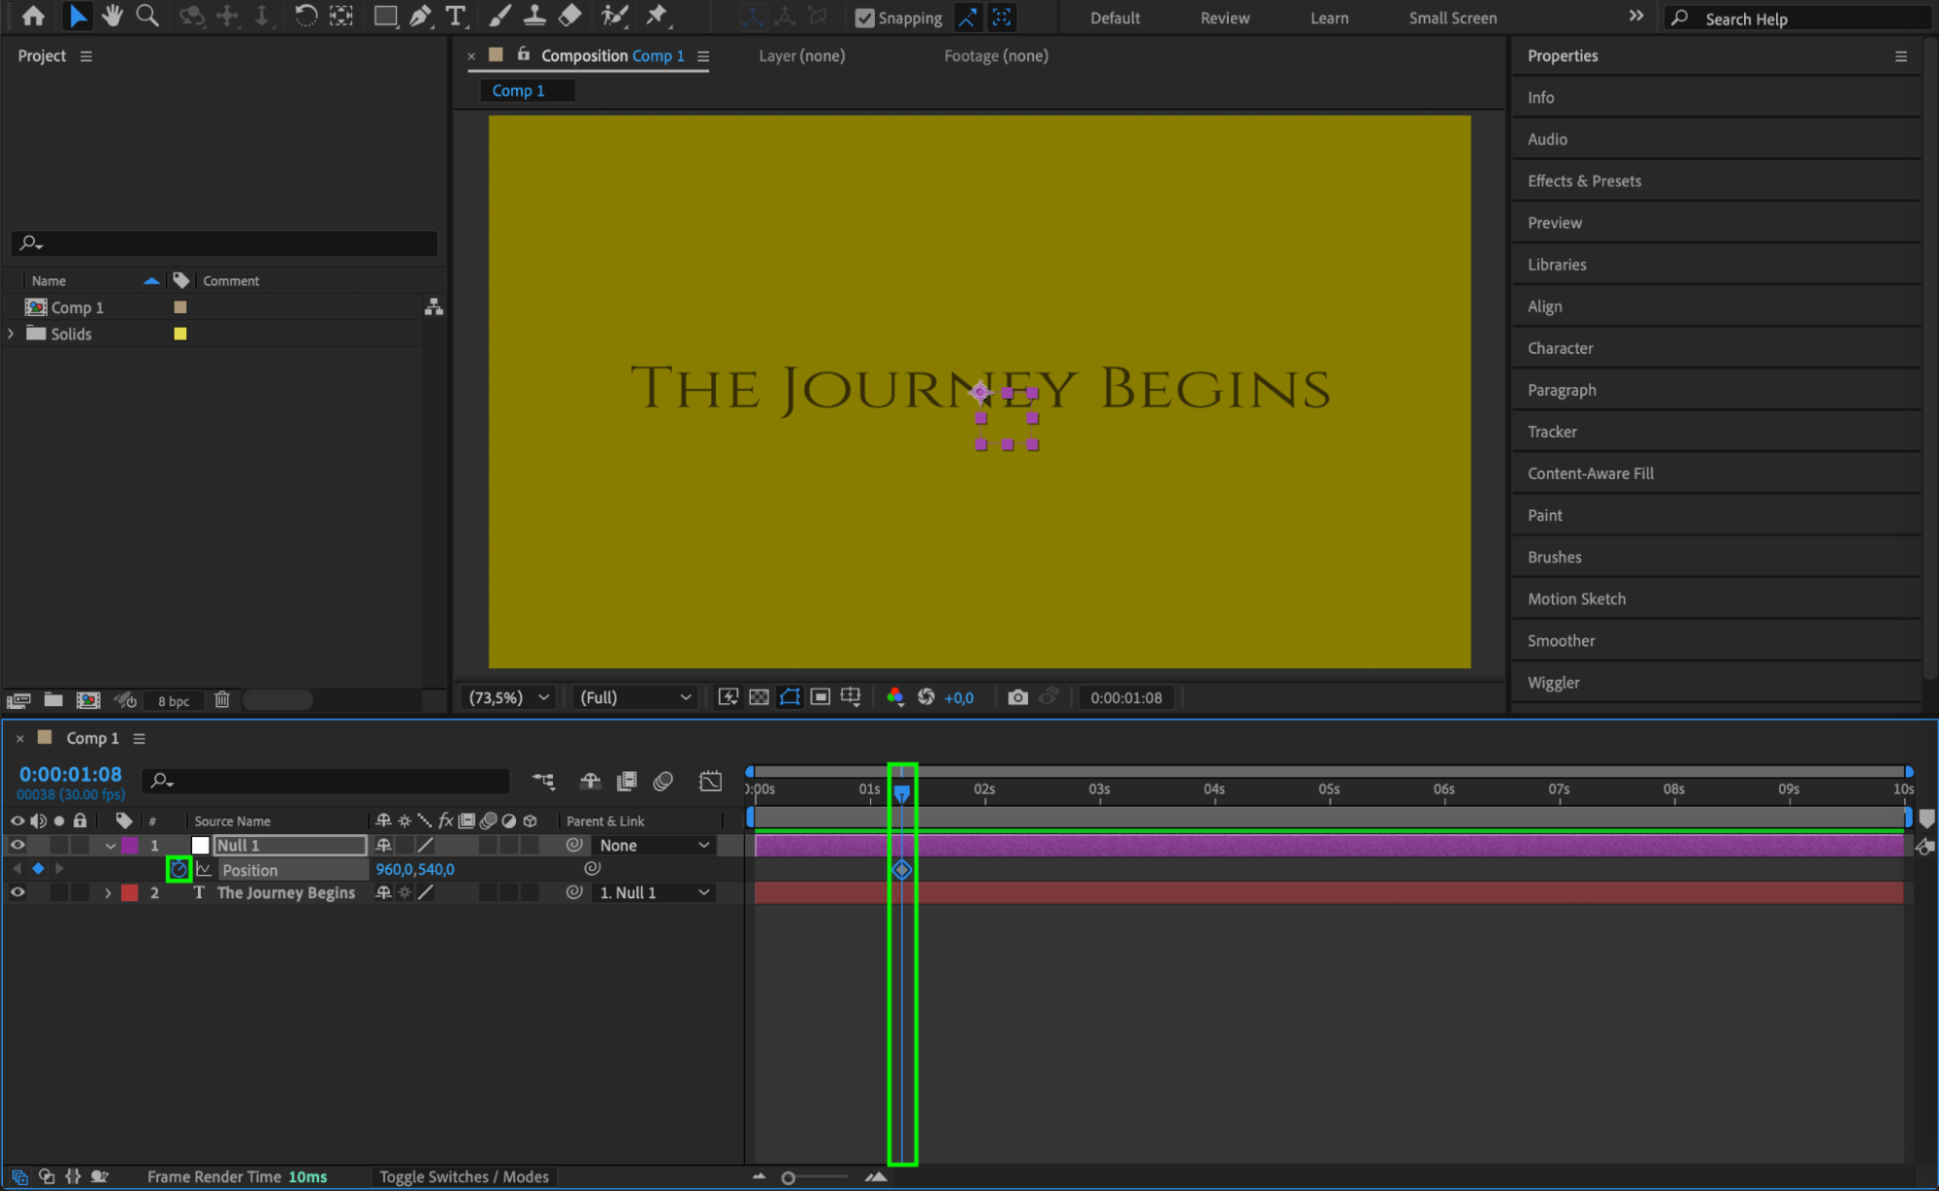Select the Pen tool

click(420, 16)
